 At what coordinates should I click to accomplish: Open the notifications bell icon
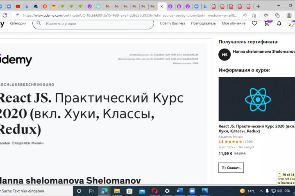point(279,23)
